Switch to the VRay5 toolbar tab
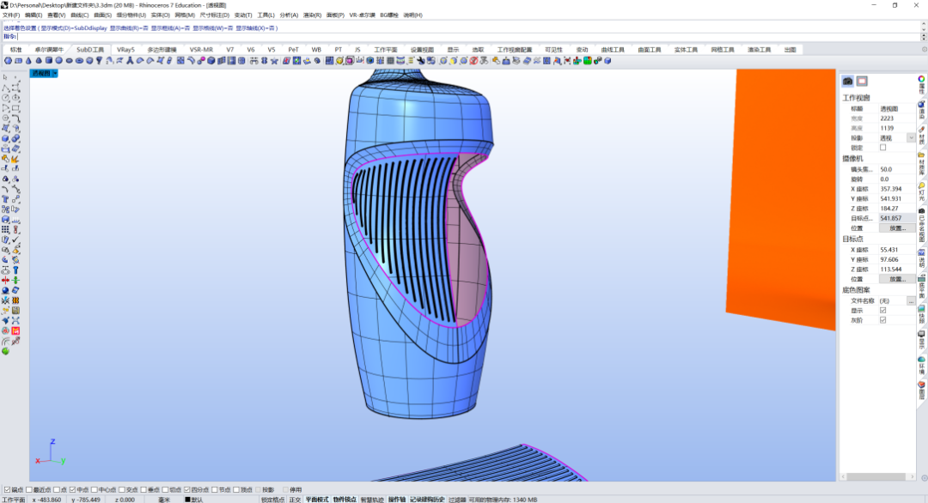This screenshot has width=928, height=503. pos(125,50)
